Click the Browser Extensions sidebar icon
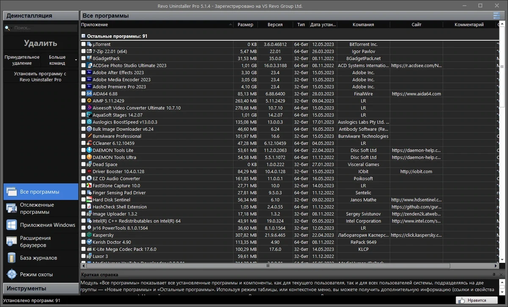This screenshot has height=307, width=508. pos(11,241)
